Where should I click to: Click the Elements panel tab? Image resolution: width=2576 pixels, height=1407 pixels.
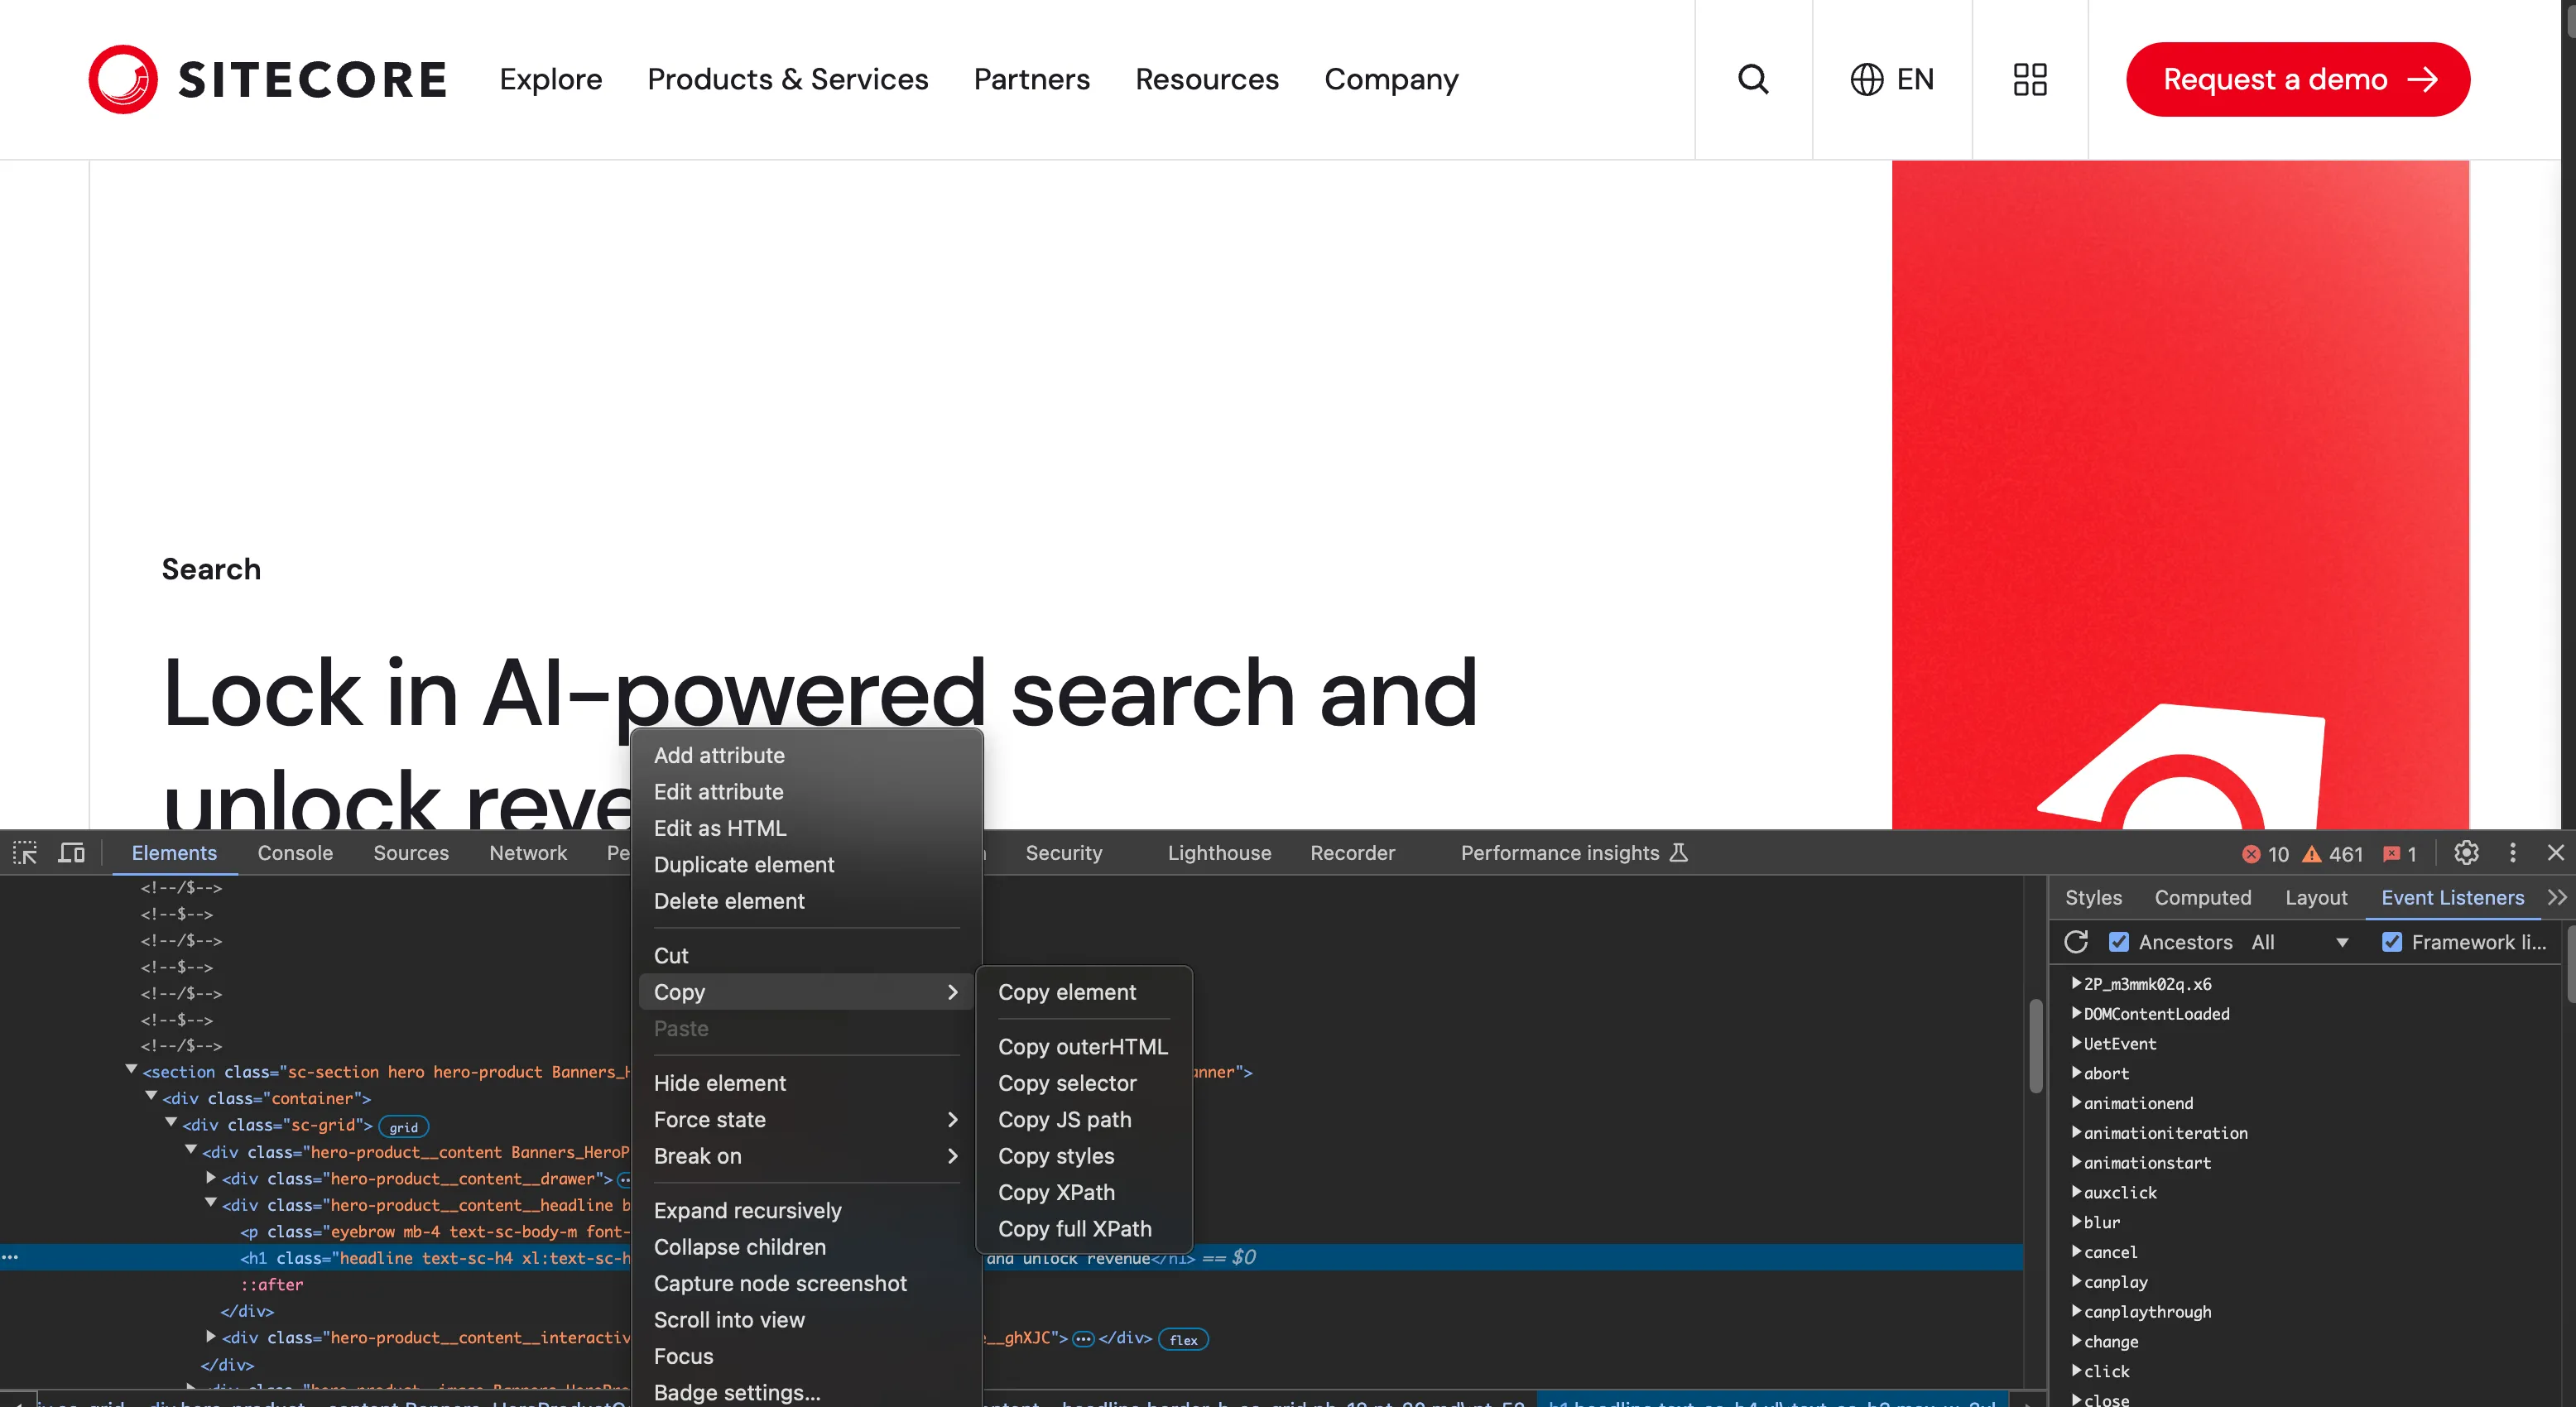pos(173,852)
